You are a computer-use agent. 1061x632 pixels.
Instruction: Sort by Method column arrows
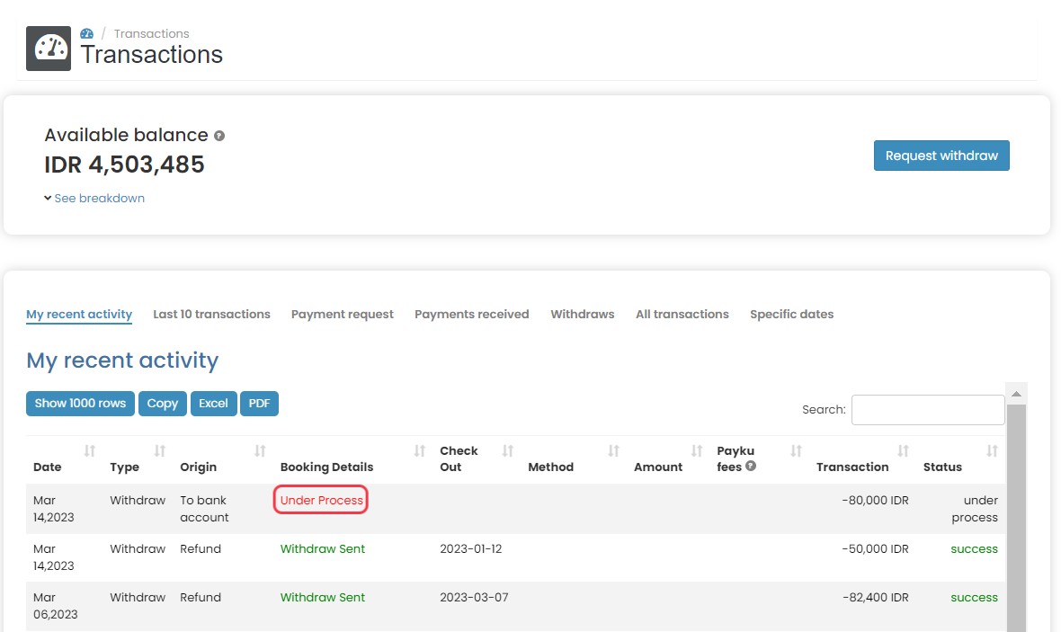[x=613, y=451]
